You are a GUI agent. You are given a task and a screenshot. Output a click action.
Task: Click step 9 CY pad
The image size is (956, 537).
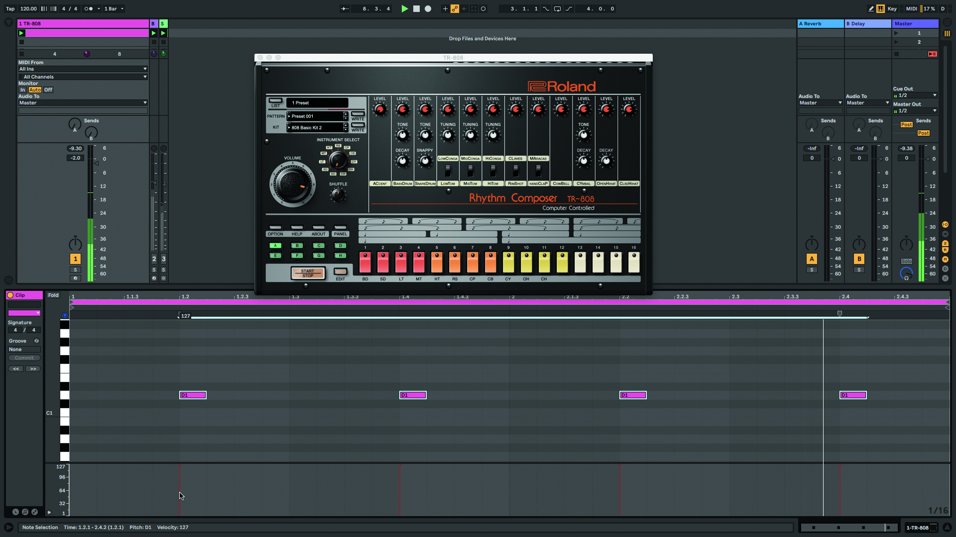tap(508, 262)
